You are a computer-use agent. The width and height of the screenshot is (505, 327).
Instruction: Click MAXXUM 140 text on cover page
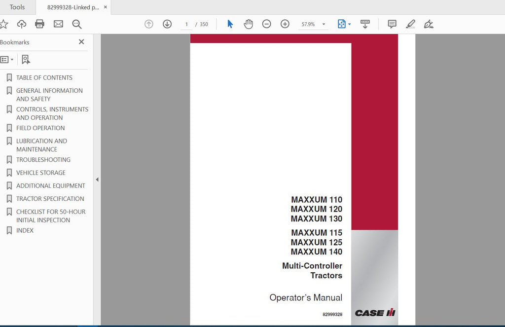click(317, 252)
